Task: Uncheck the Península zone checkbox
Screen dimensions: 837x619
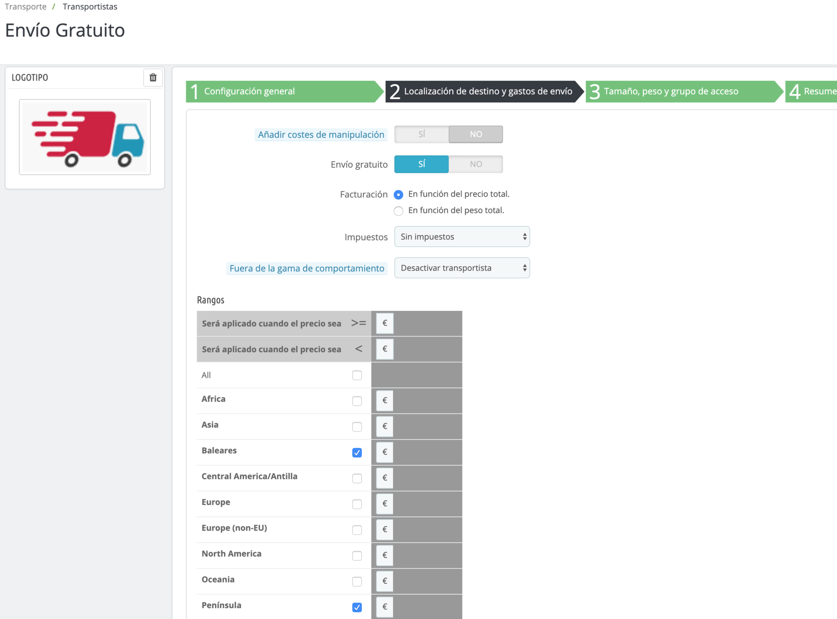Action: [357, 607]
